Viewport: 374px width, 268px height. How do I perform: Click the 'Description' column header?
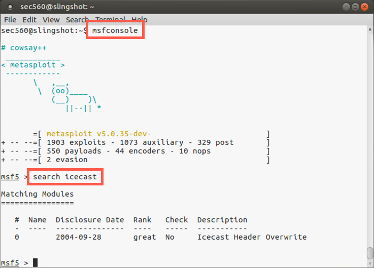222,220
